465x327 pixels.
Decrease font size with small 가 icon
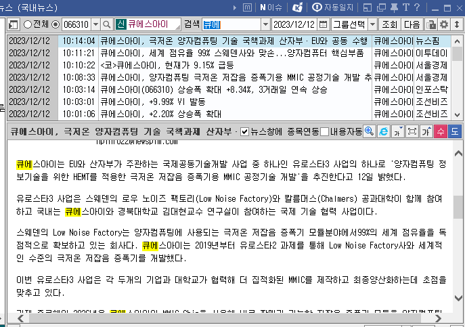point(397,131)
